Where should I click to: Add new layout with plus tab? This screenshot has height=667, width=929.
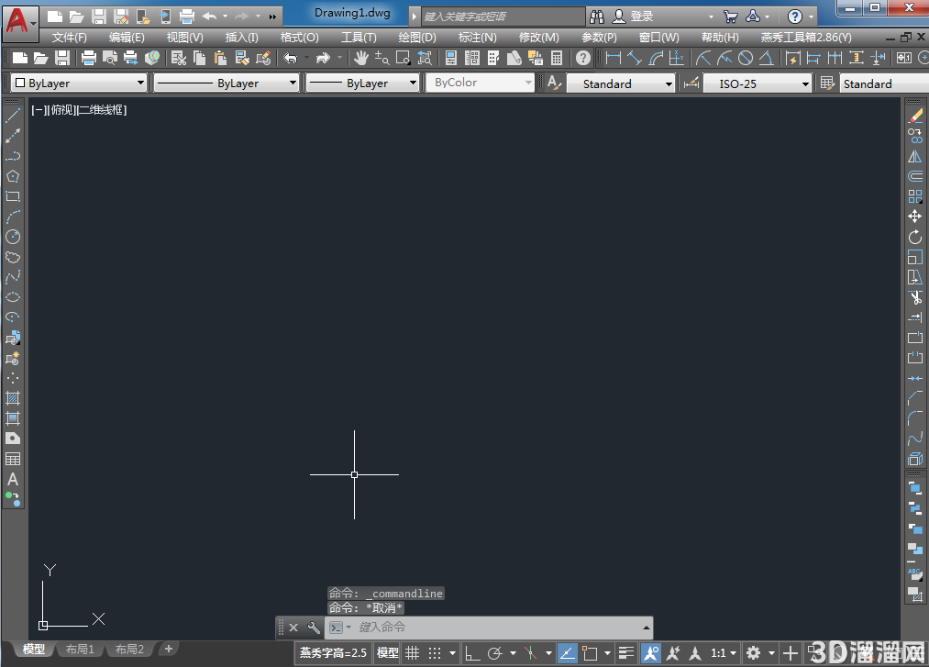(169, 649)
